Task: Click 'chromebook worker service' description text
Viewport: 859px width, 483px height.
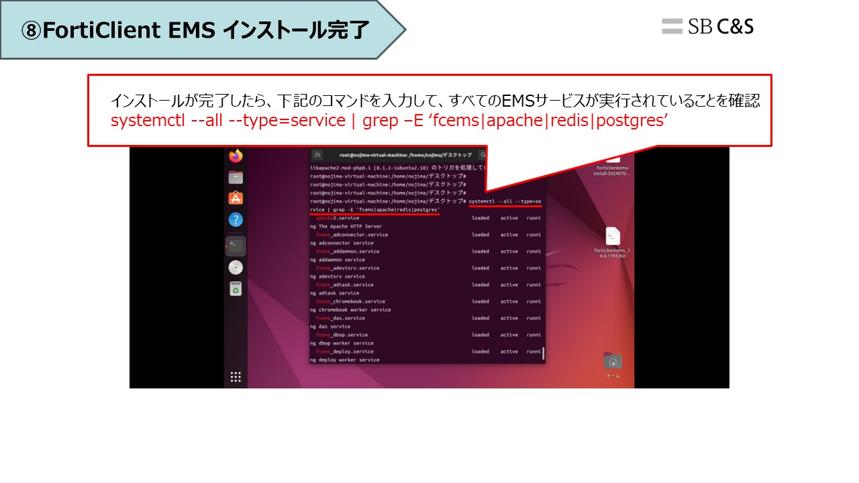Action: point(355,310)
